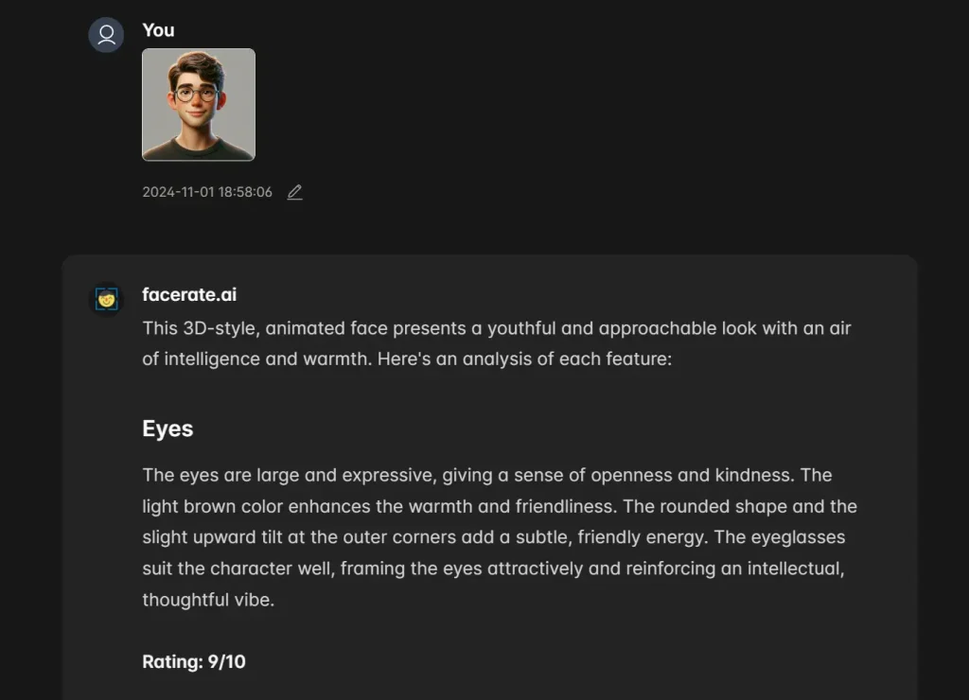Click the "Eyes" section heading
Image resolution: width=969 pixels, height=700 pixels.
(167, 429)
